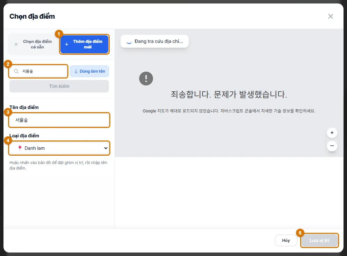Click the Hủy cancel button

pyautogui.click(x=286, y=240)
